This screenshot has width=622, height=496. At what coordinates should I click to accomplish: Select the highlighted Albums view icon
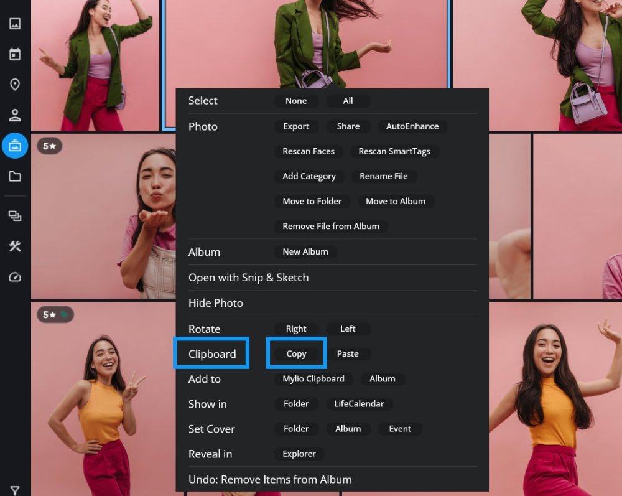[15, 146]
